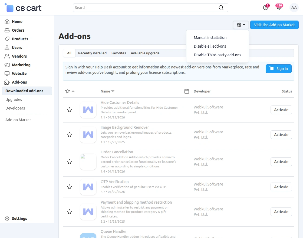Favorite the Hide Customer Details add-on

click(x=70, y=110)
